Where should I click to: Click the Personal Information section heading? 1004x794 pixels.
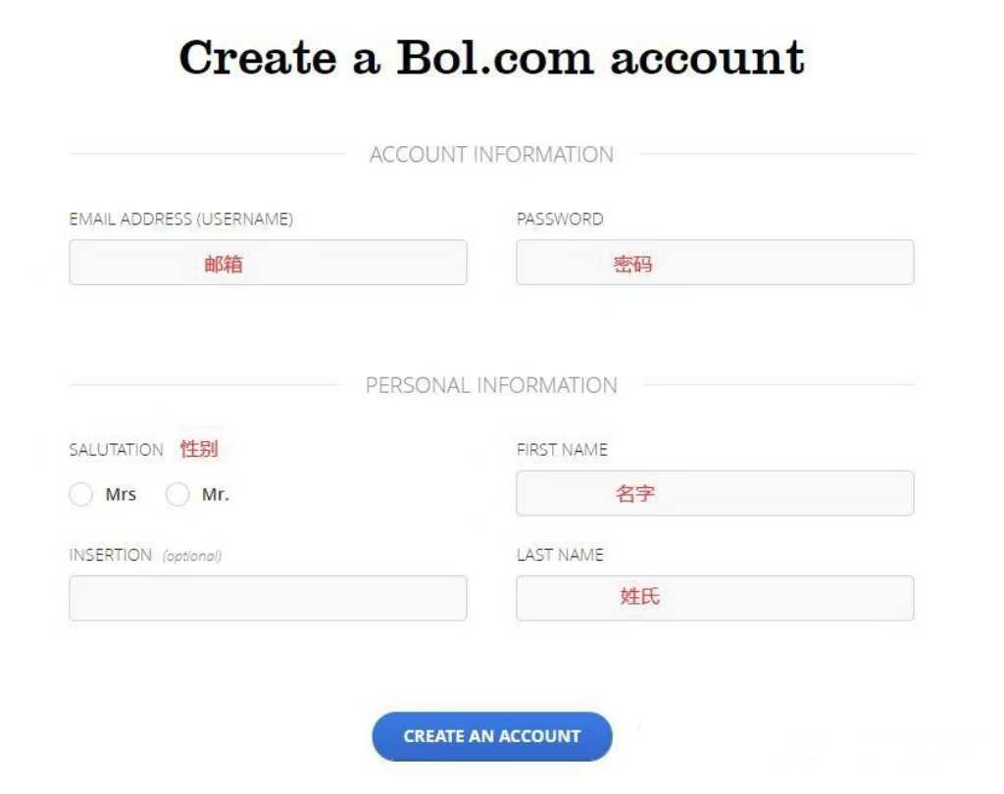coord(491,385)
